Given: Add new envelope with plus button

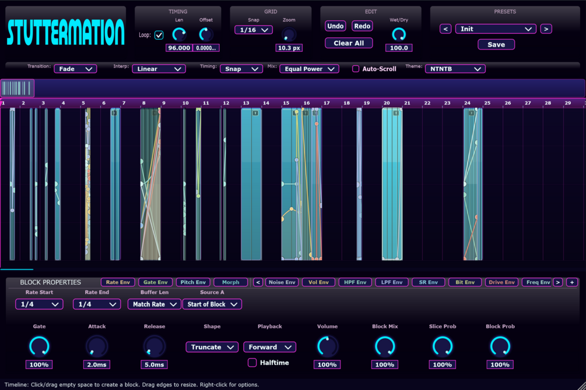Looking at the screenshot, I should pos(572,282).
